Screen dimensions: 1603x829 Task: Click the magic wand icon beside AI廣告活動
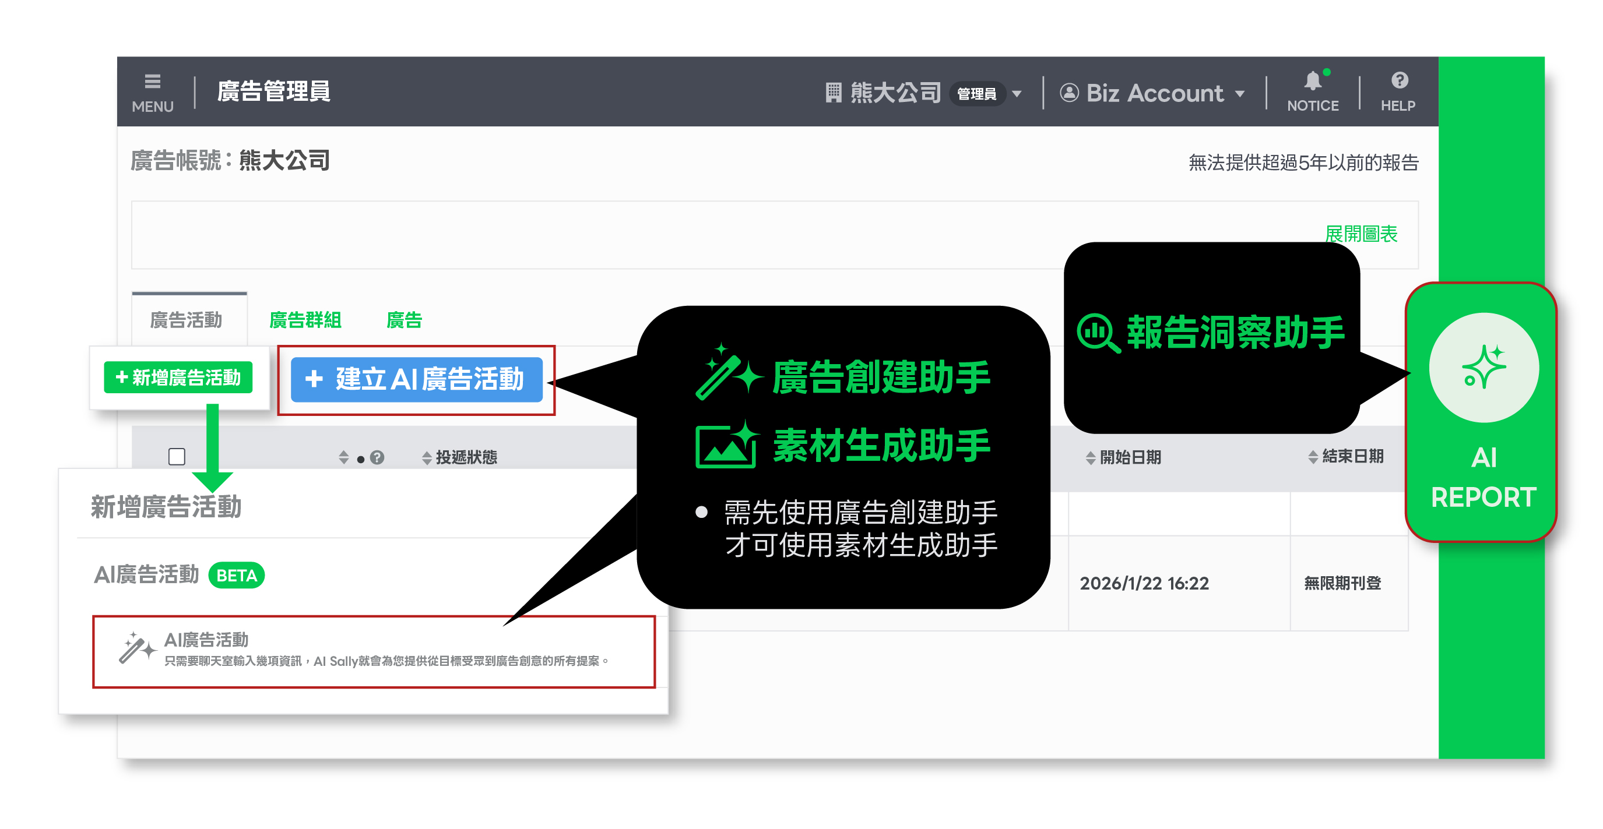pyautogui.click(x=136, y=648)
